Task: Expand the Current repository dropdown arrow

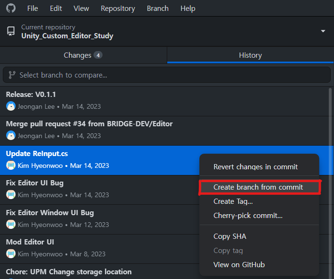Action: pos(323,31)
